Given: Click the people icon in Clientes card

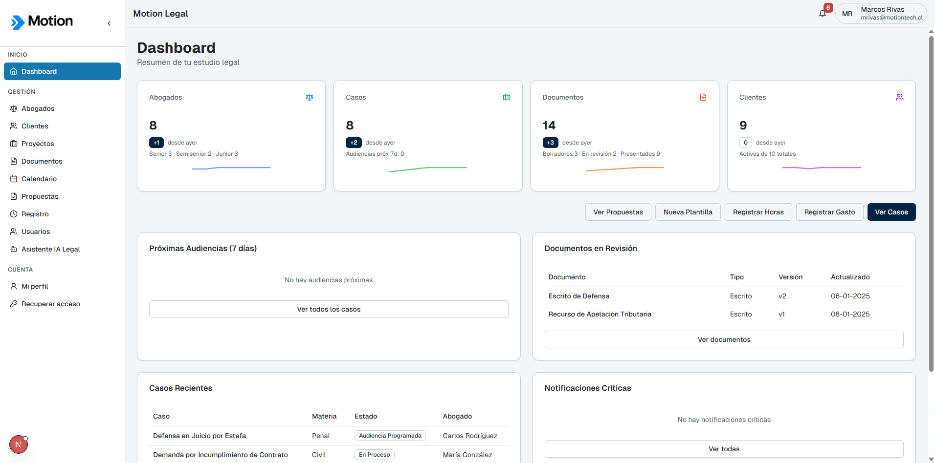Looking at the screenshot, I should click(900, 98).
